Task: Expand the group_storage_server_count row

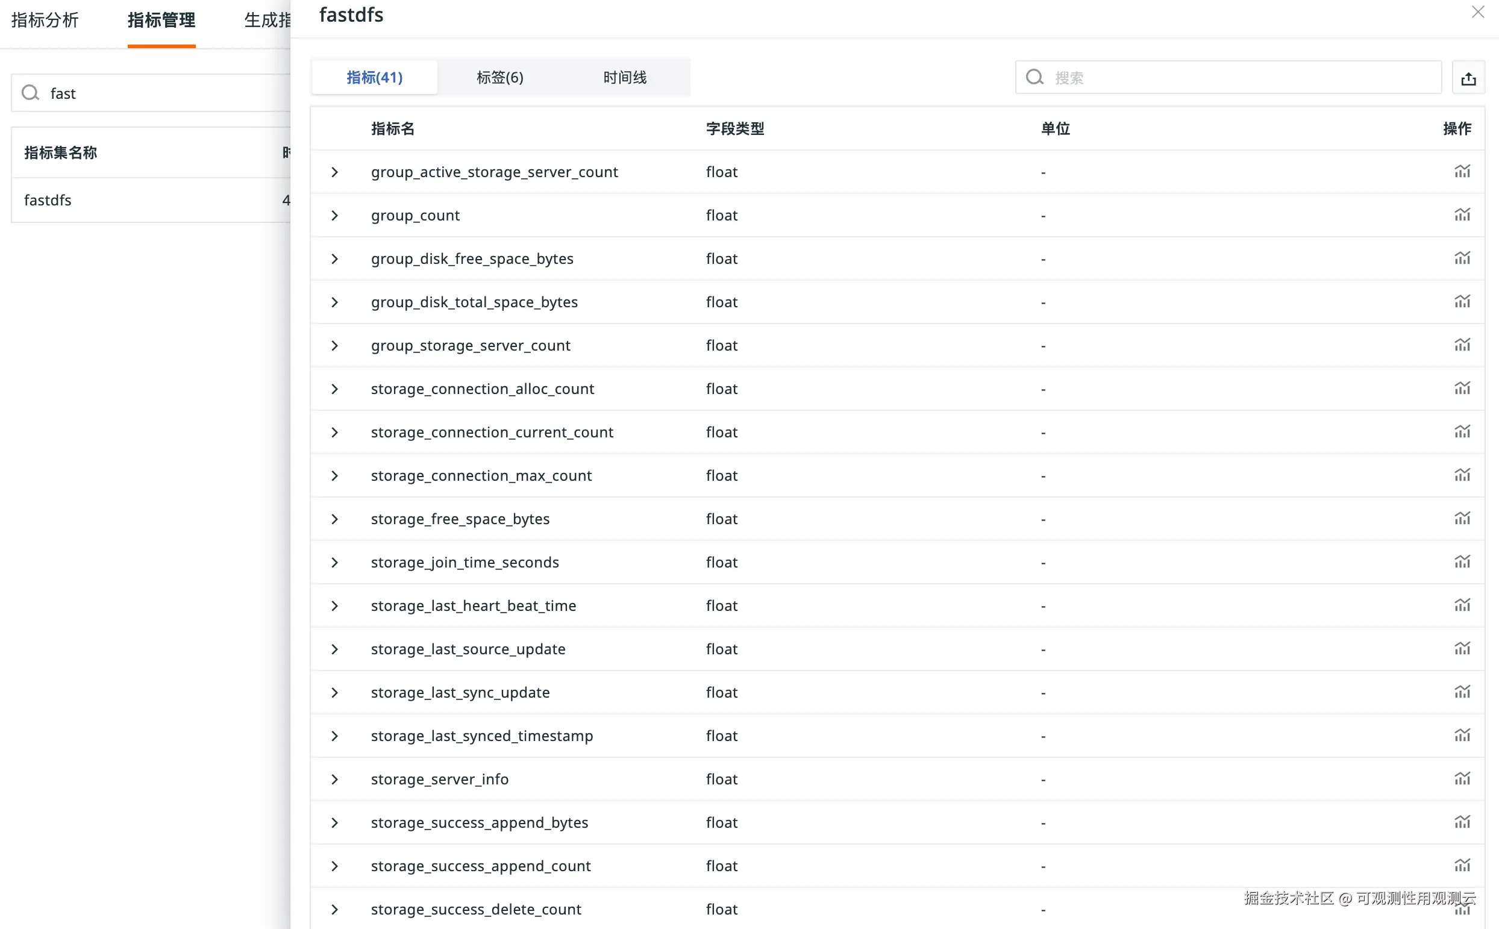Action: (x=334, y=345)
